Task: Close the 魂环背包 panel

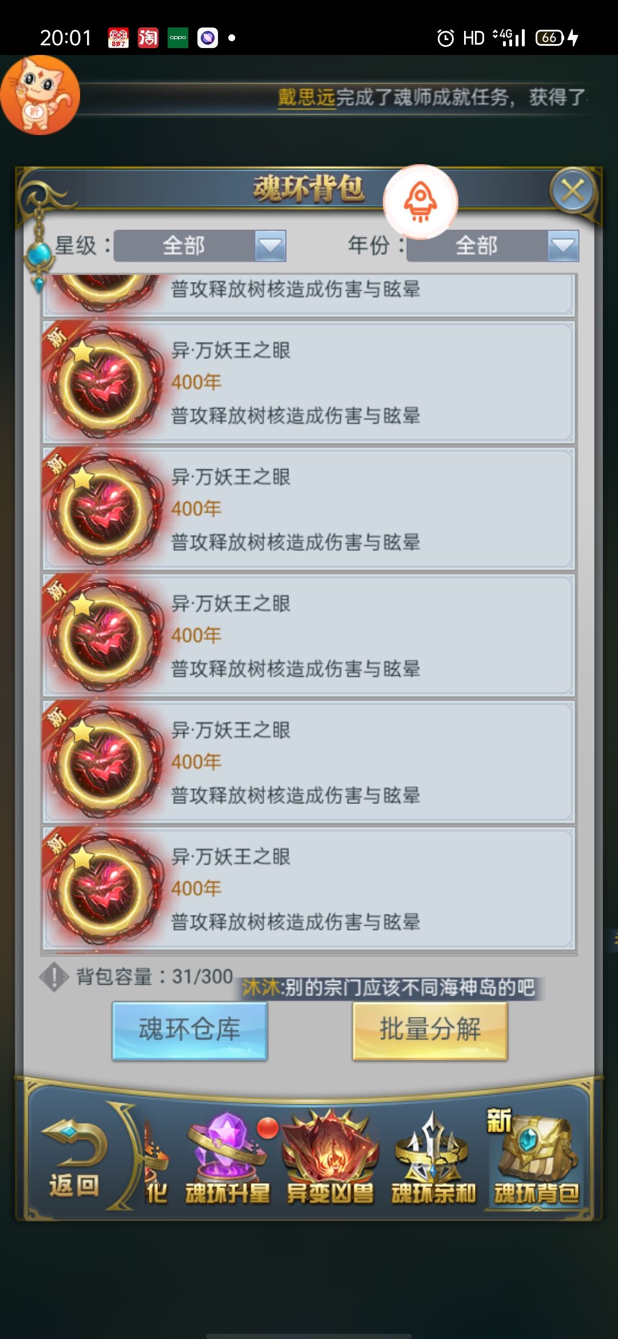Action: click(573, 190)
